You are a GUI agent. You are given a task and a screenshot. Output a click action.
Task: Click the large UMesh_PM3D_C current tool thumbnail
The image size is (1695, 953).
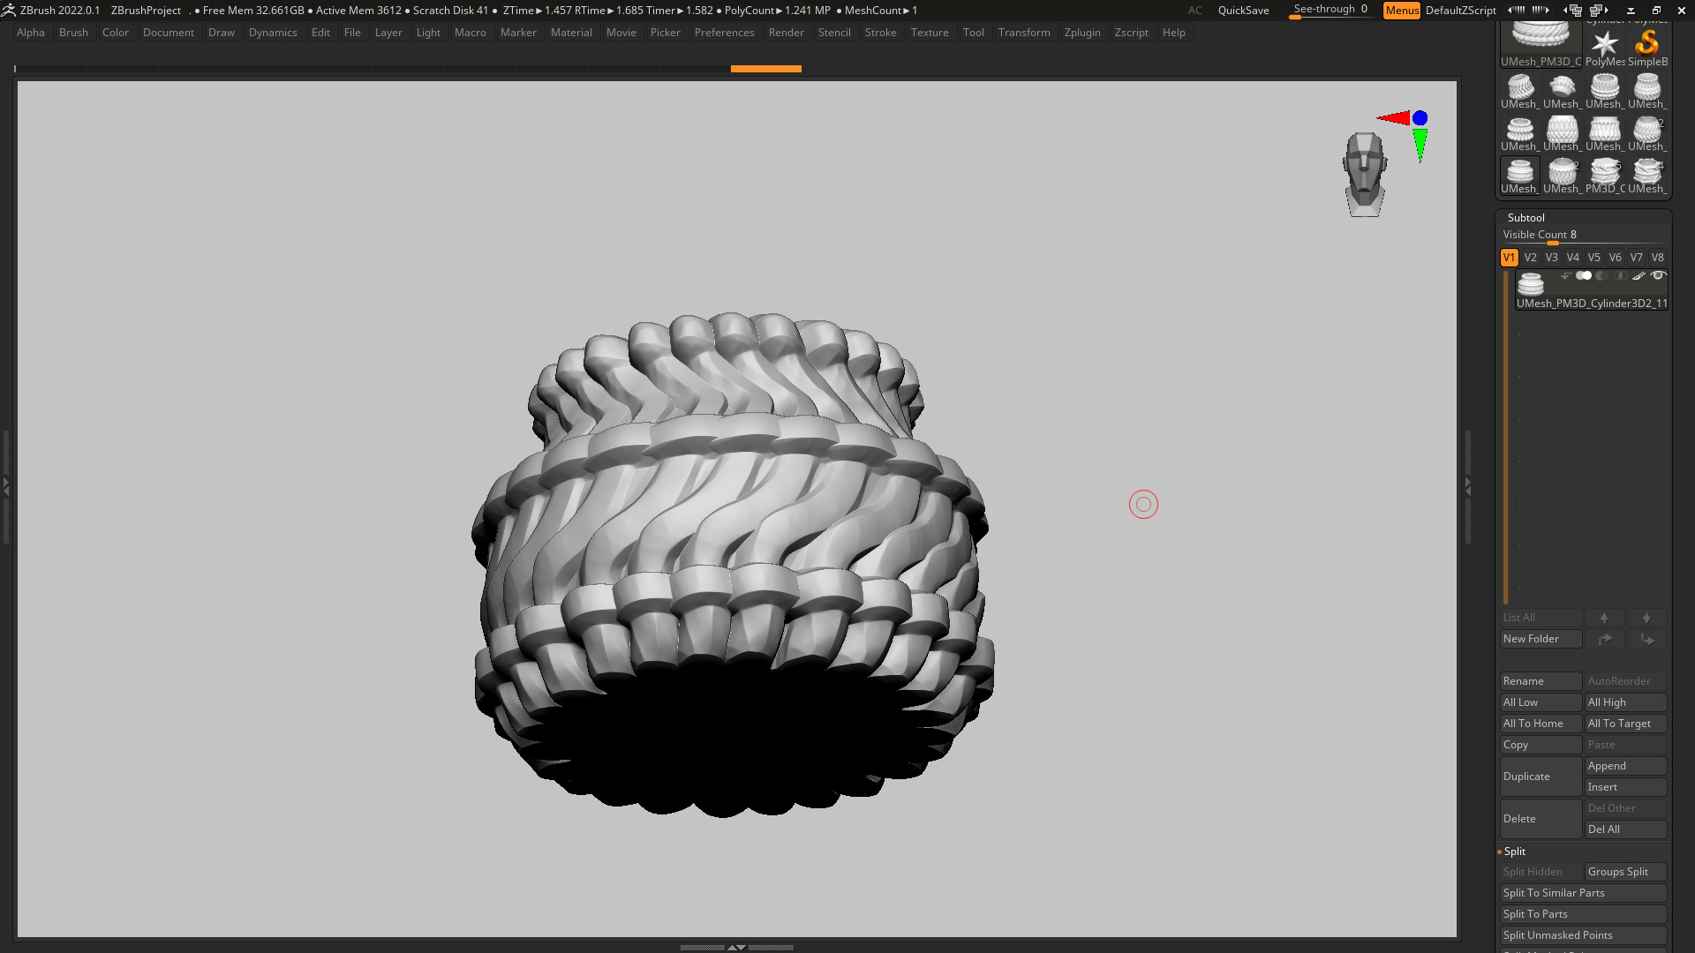(x=1541, y=44)
